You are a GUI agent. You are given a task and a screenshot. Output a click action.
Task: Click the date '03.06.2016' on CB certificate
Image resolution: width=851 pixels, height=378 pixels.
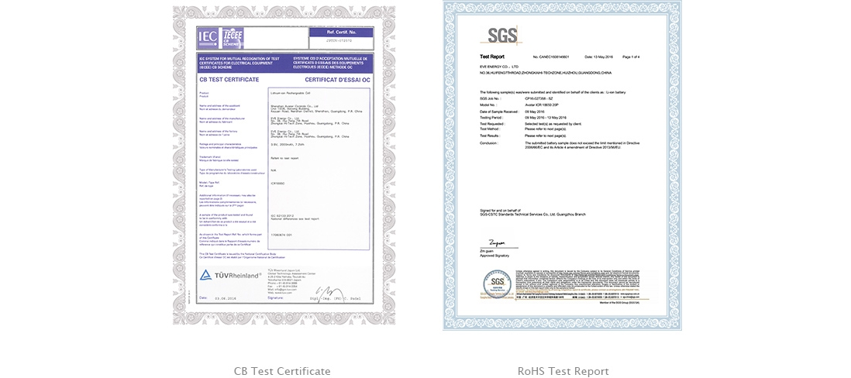tap(226, 298)
